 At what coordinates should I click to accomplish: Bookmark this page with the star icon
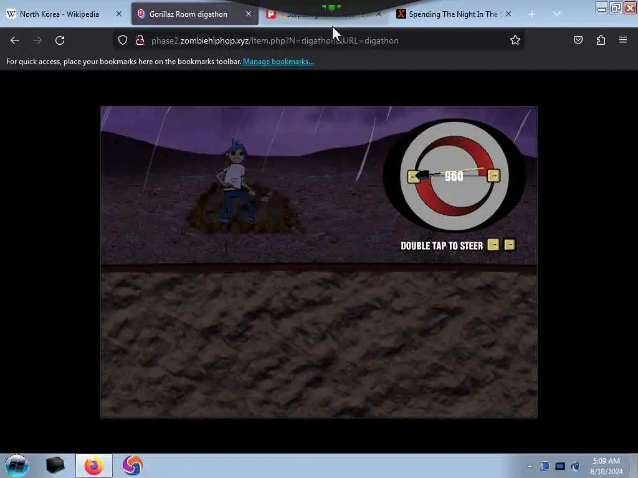(515, 40)
